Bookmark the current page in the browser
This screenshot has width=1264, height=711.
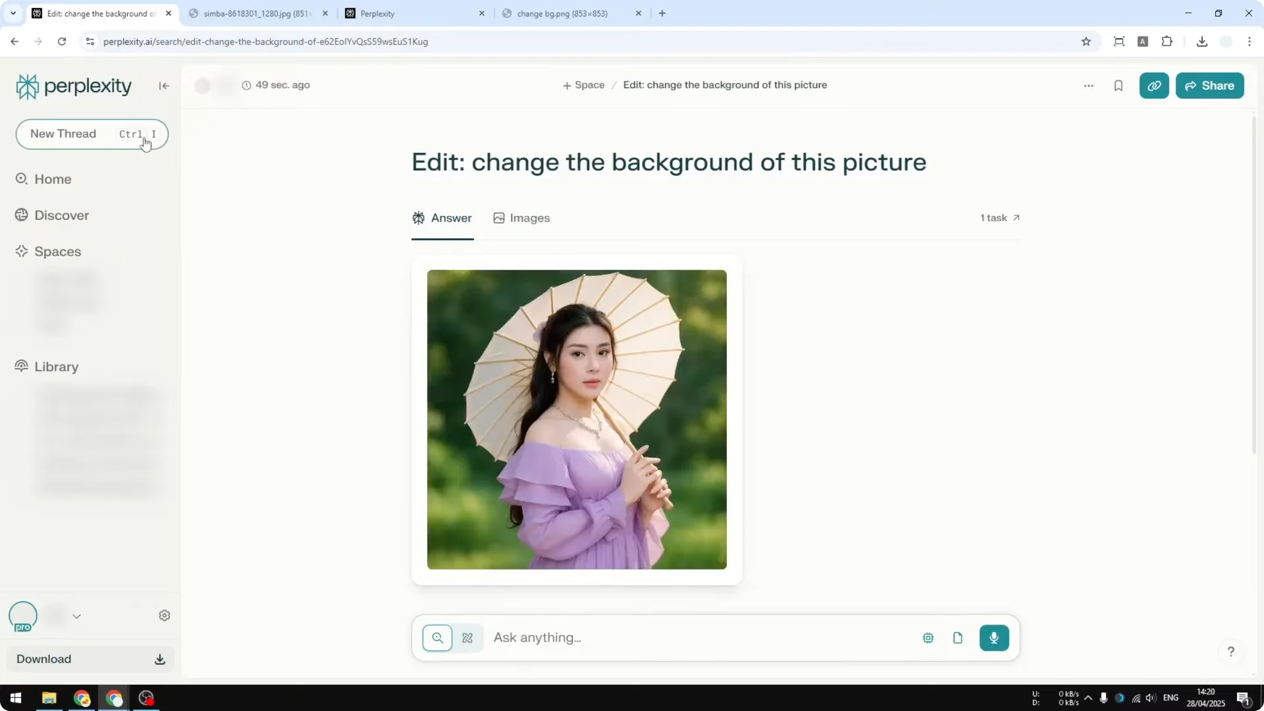1086,41
